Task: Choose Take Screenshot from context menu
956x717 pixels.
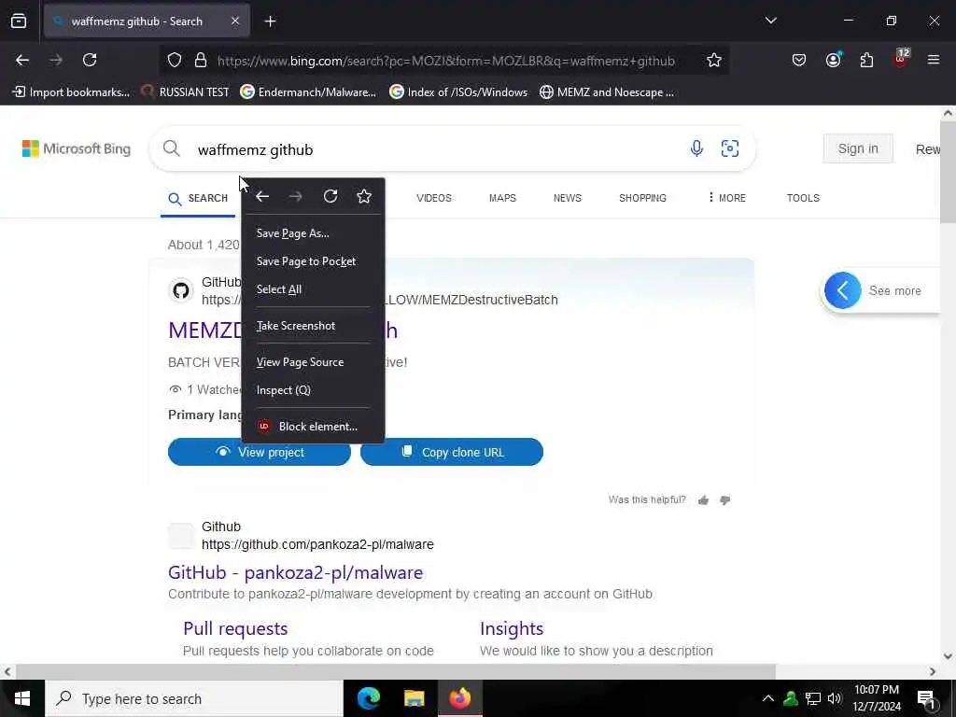Action: tap(314, 326)
